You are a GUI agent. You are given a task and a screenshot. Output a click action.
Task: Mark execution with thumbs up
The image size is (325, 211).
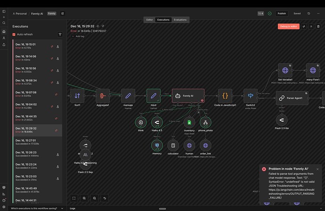pyautogui.click(x=98, y=26)
